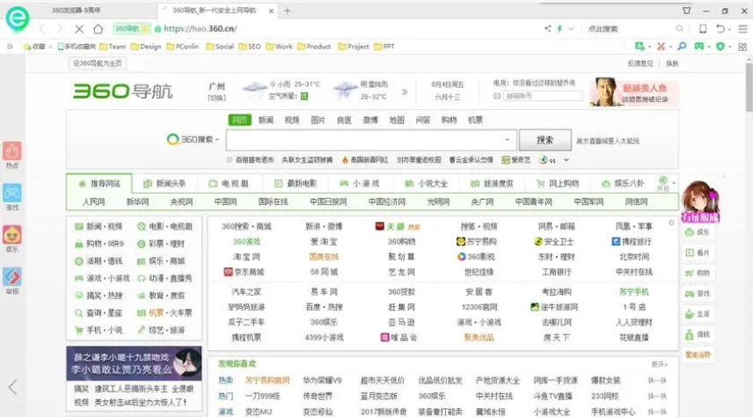This screenshot has width=753, height=417.
Task: Click the green screenshot extension icon
Action: [x=640, y=47]
